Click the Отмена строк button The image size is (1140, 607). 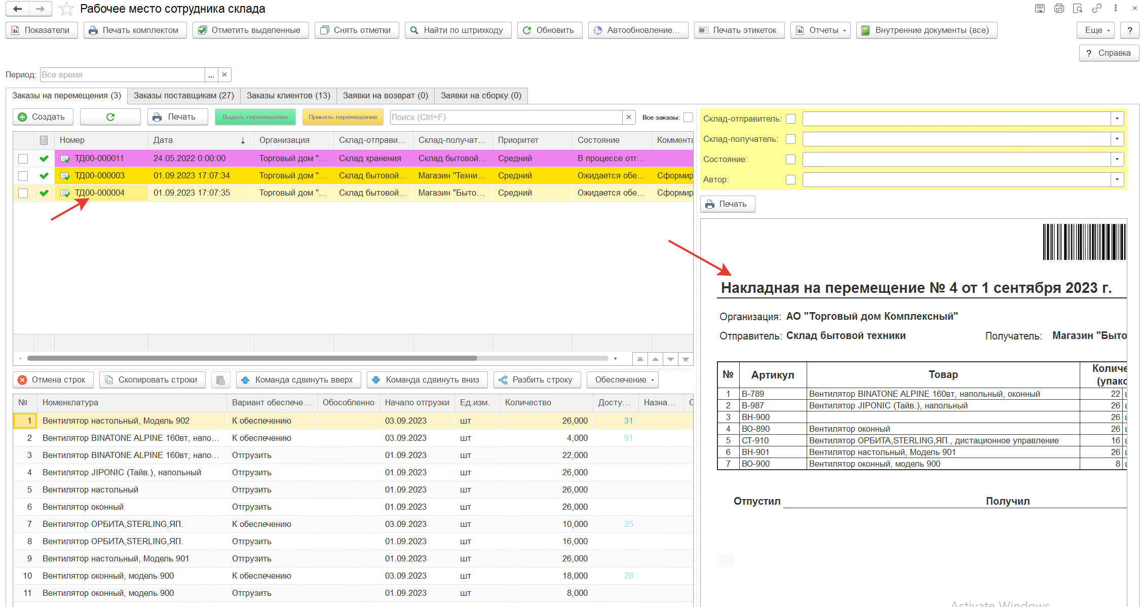(53, 380)
